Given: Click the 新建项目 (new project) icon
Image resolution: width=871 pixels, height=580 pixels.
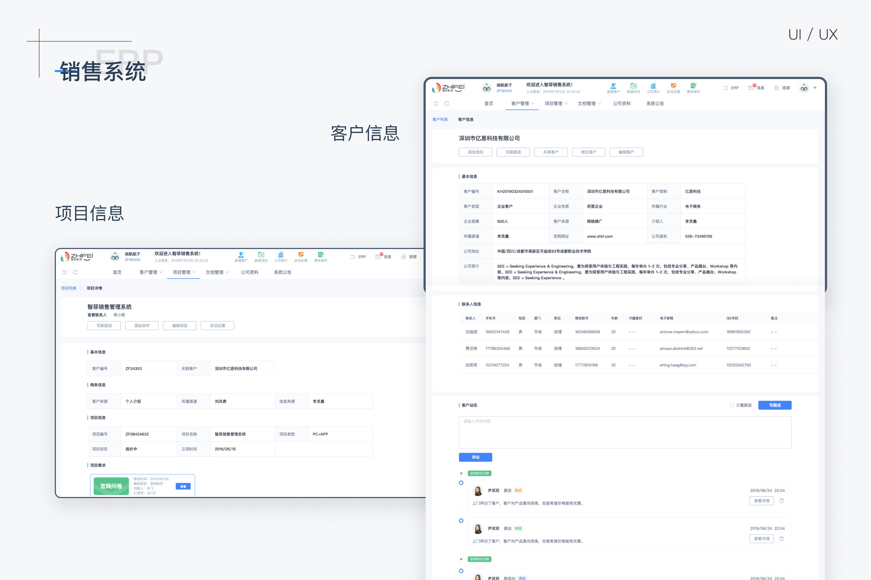Looking at the screenshot, I should [x=634, y=86].
